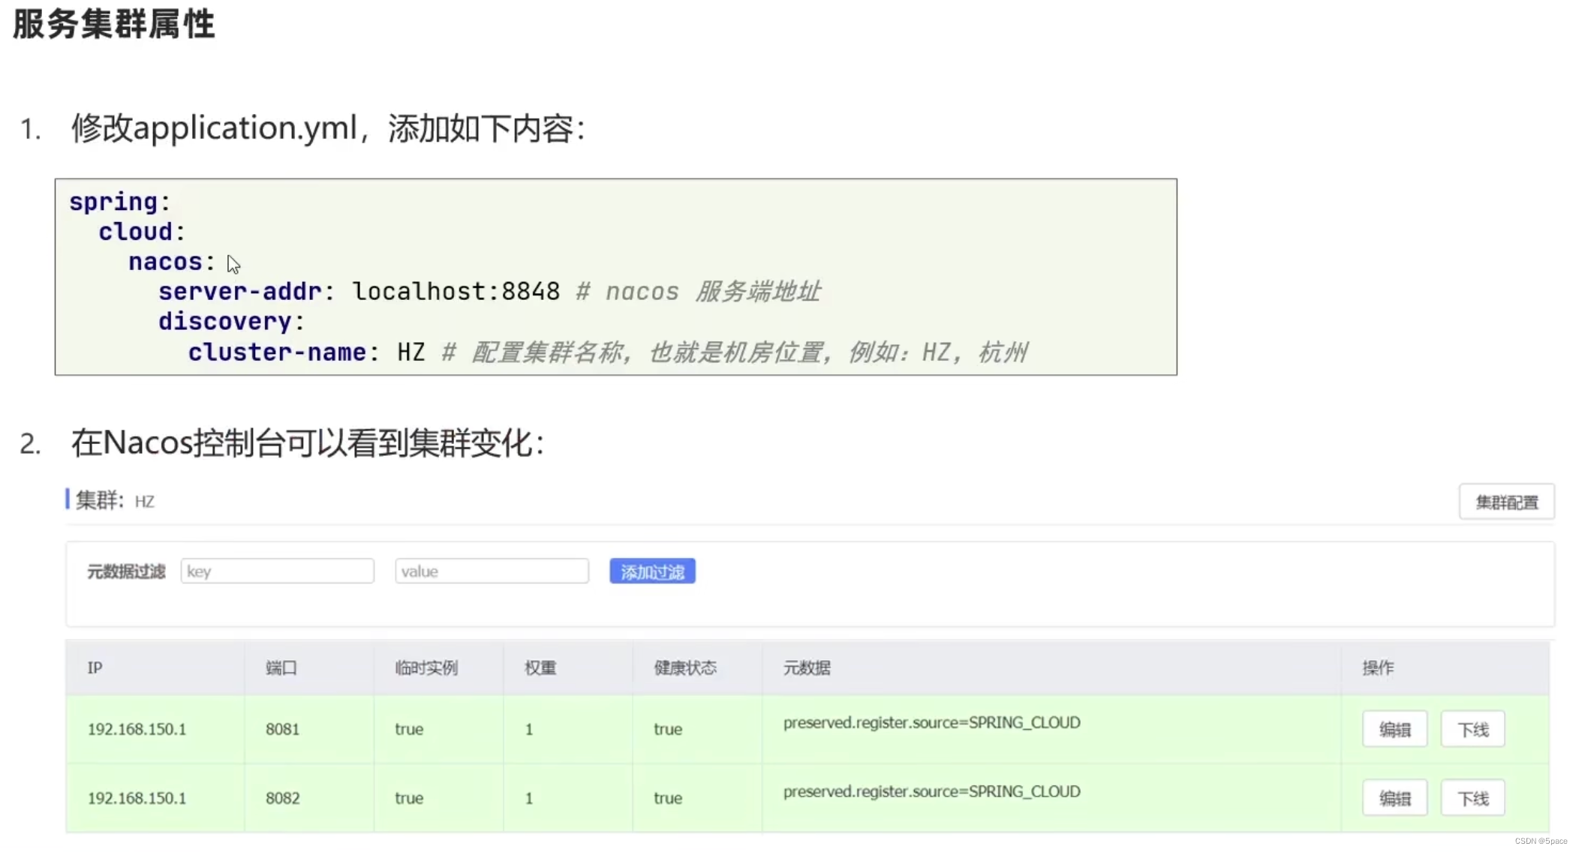Click port value 8082
Screen dimensions: 1579x852
coord(282,798)
